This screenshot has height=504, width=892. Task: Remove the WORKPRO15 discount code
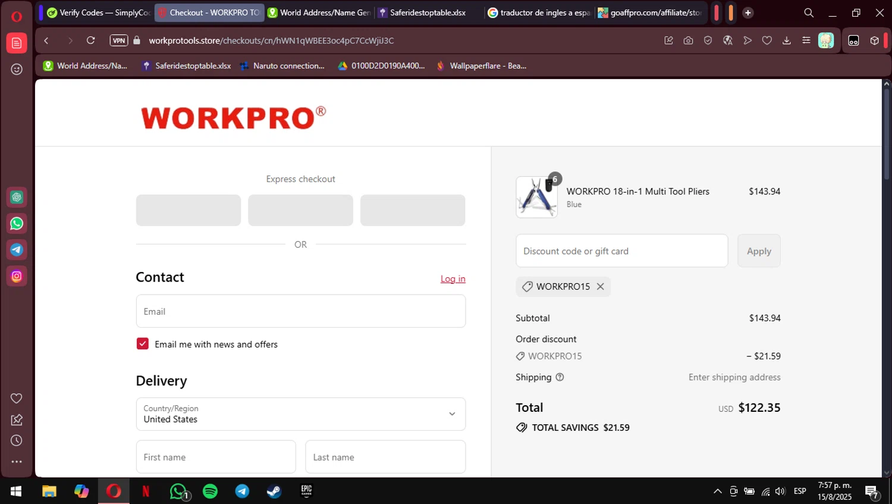pos(601,286)
